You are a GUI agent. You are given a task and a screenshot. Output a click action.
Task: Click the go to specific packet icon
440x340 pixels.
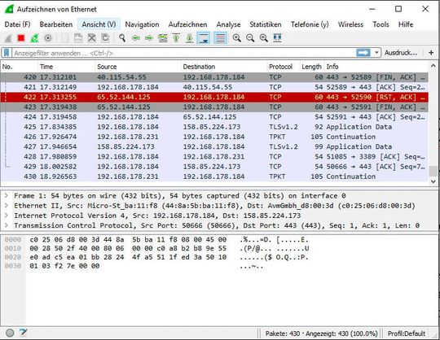(x=163, y=38)
